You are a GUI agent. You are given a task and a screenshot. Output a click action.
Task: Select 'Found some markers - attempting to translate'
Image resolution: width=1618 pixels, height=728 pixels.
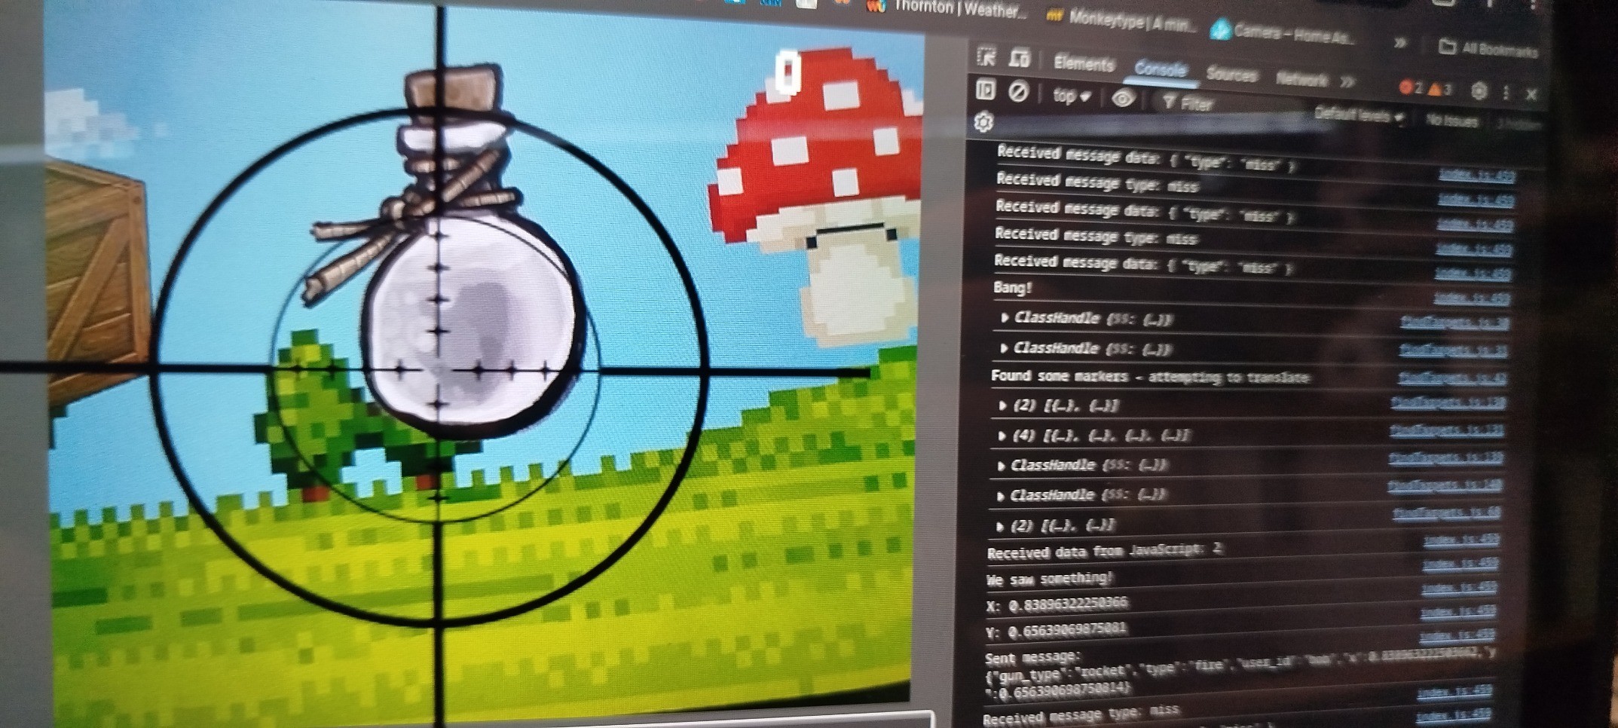pos(1150,376)
